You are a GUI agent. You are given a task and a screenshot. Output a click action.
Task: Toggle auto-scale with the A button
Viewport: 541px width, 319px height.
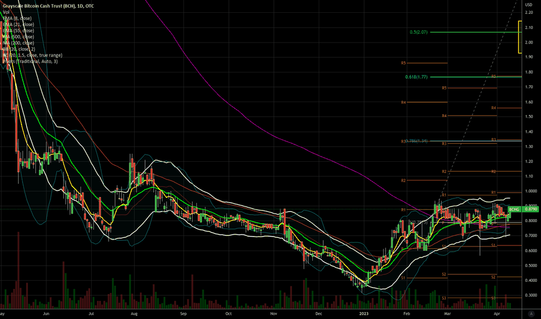pyautogui.click(x=531, y=313)
